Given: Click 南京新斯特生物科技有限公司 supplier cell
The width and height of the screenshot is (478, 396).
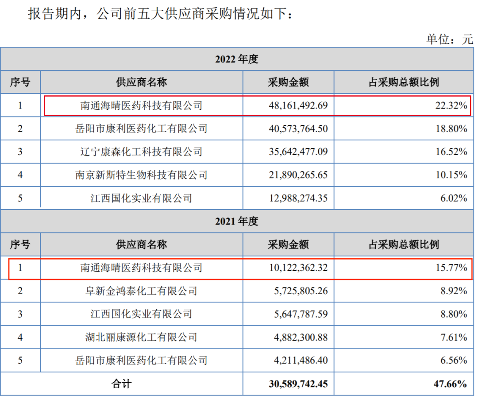Looking at the screenshot, I should coord(141,175).
